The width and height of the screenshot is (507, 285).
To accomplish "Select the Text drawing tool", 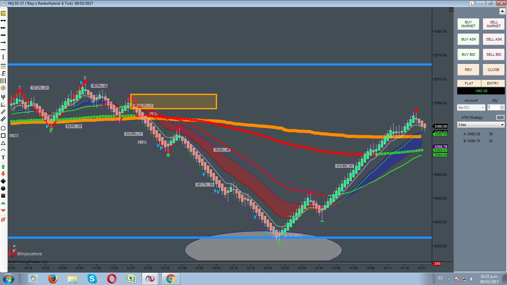I will 3,157.
